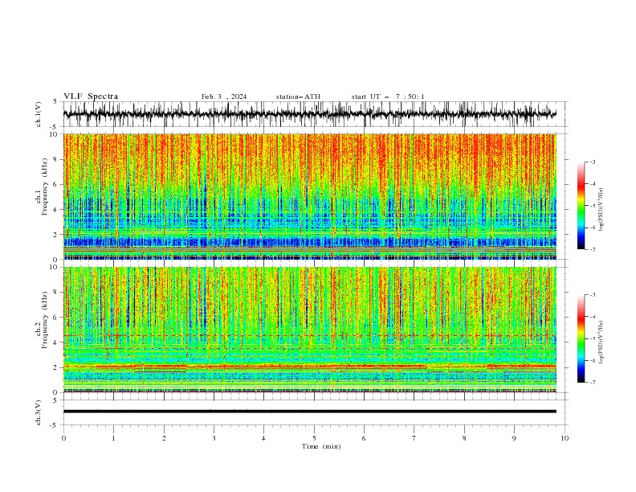Click time axis tick label "7"
Viewport: 636px width, 492px height.
(414, 438)
